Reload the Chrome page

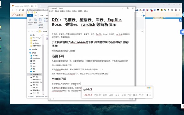click(x=20, y=10)
